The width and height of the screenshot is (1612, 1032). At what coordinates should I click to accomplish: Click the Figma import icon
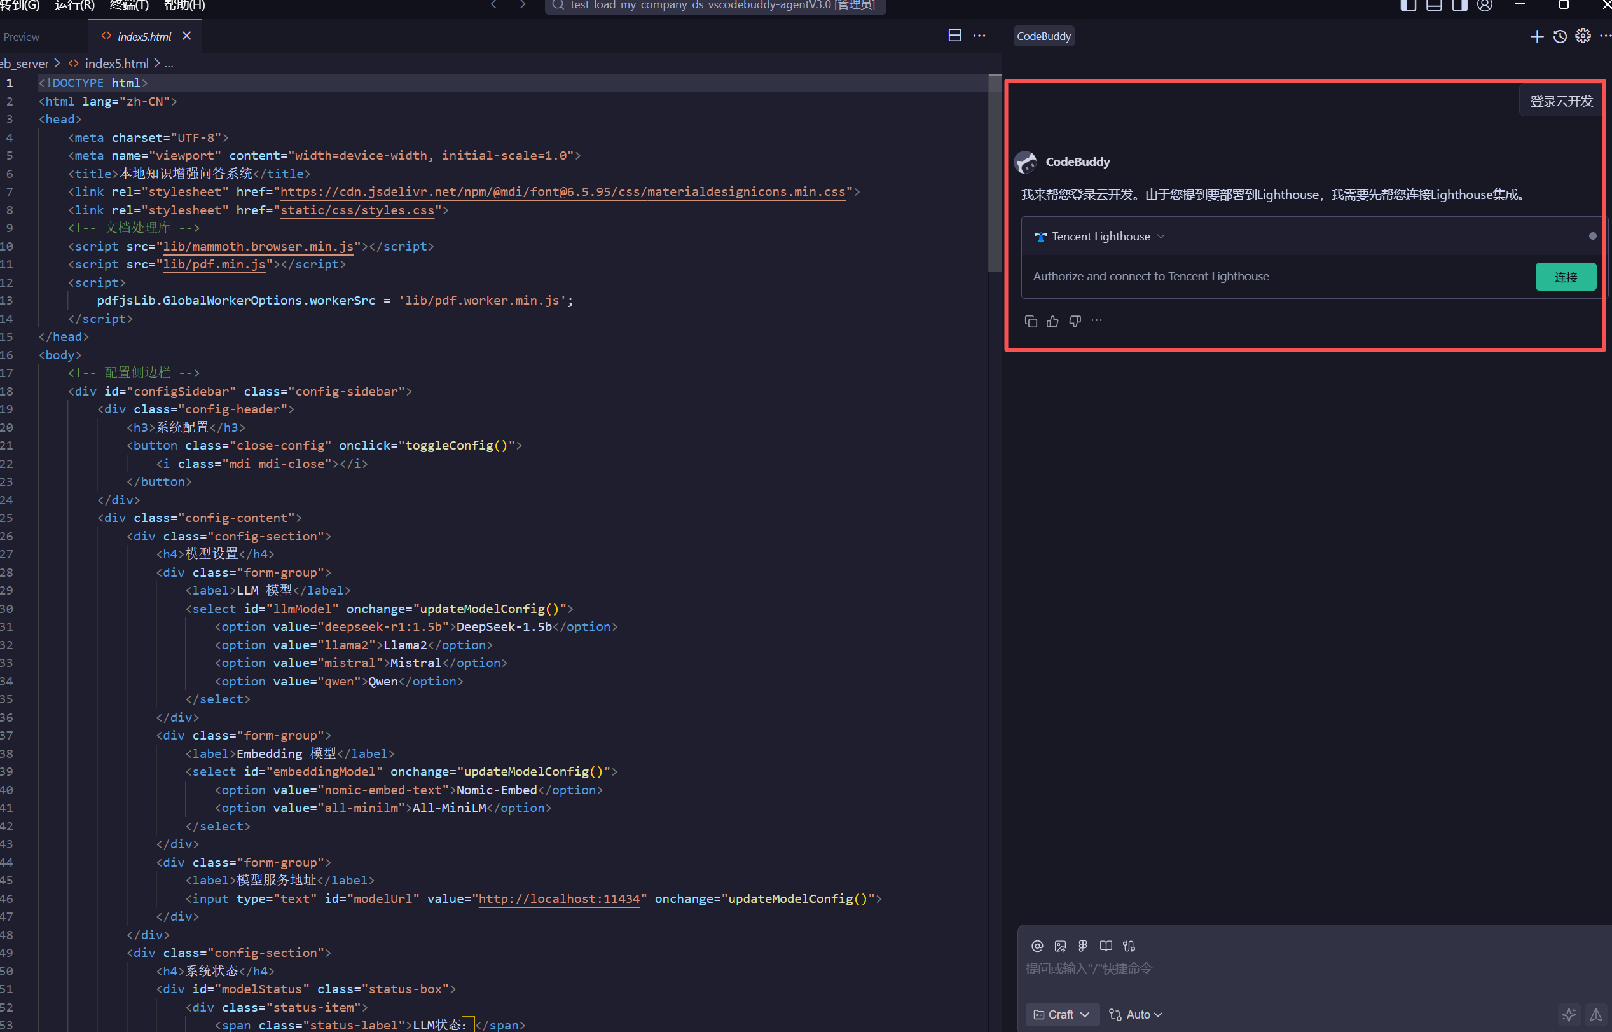[1083, 946]
